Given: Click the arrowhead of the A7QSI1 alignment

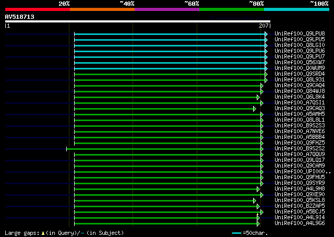Looking at the screenshot, I should [262, 103].
